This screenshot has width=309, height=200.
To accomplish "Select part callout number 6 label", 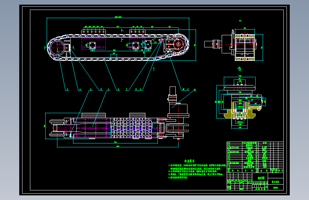I will [118, 89].
